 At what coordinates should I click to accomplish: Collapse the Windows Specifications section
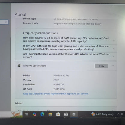click(113, 66)
